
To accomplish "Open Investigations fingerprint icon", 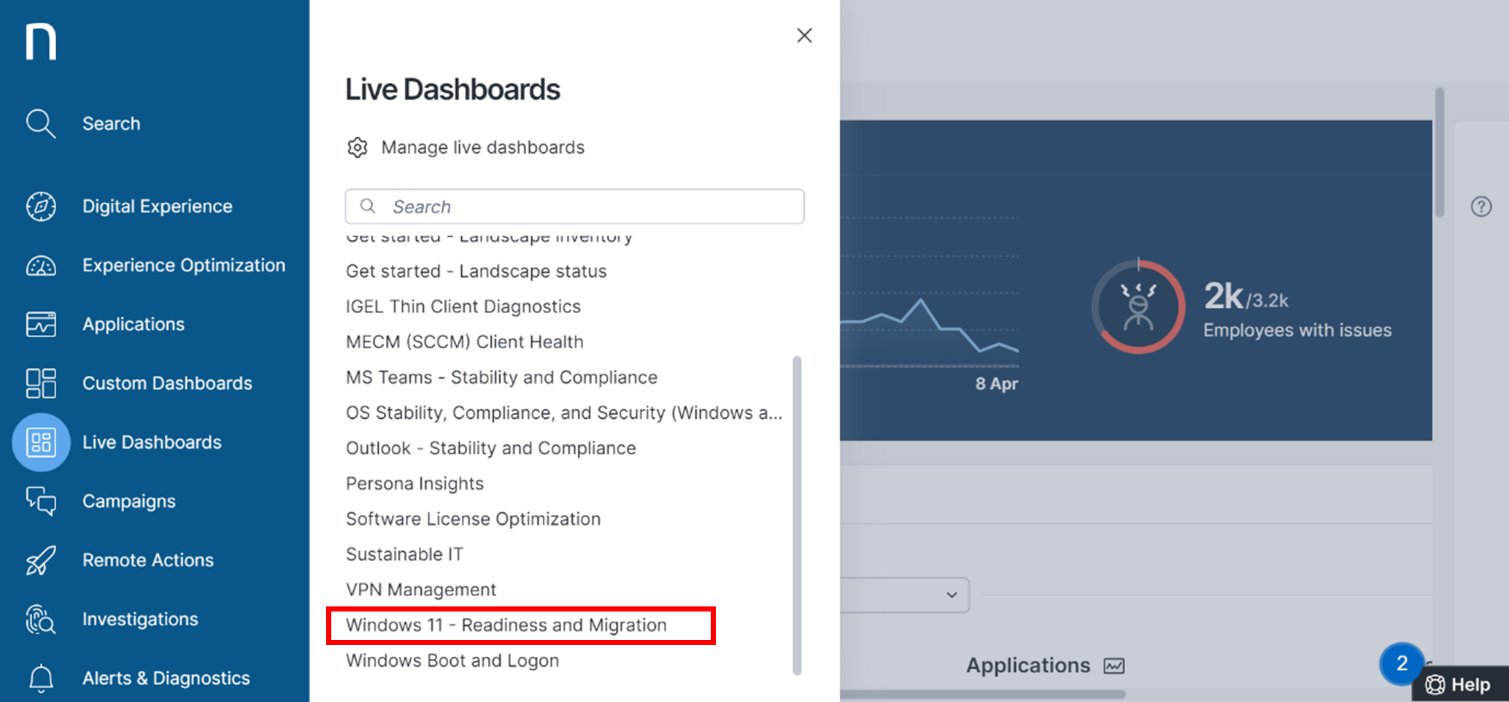I will (x=41, y=620).
